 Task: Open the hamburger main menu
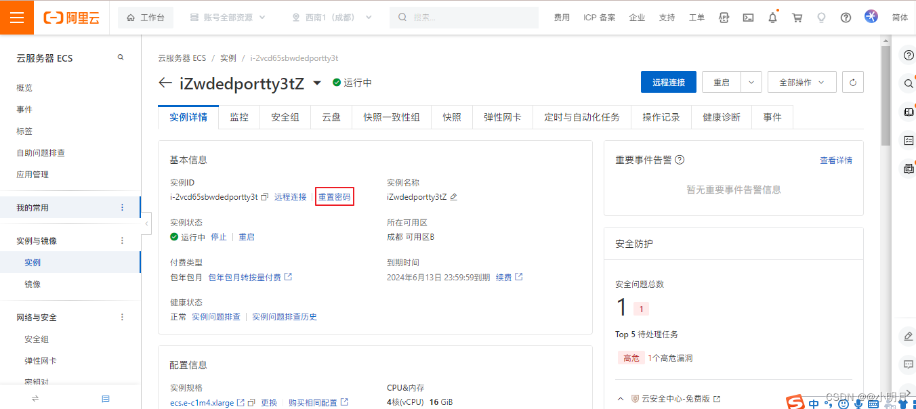pyautogui.click(x=17, y=17)
